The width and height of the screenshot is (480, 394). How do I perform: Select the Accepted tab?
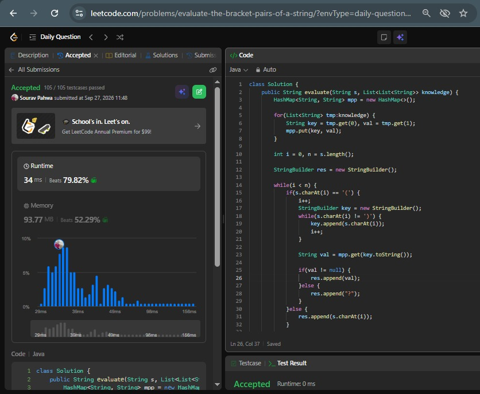(74, 55)
